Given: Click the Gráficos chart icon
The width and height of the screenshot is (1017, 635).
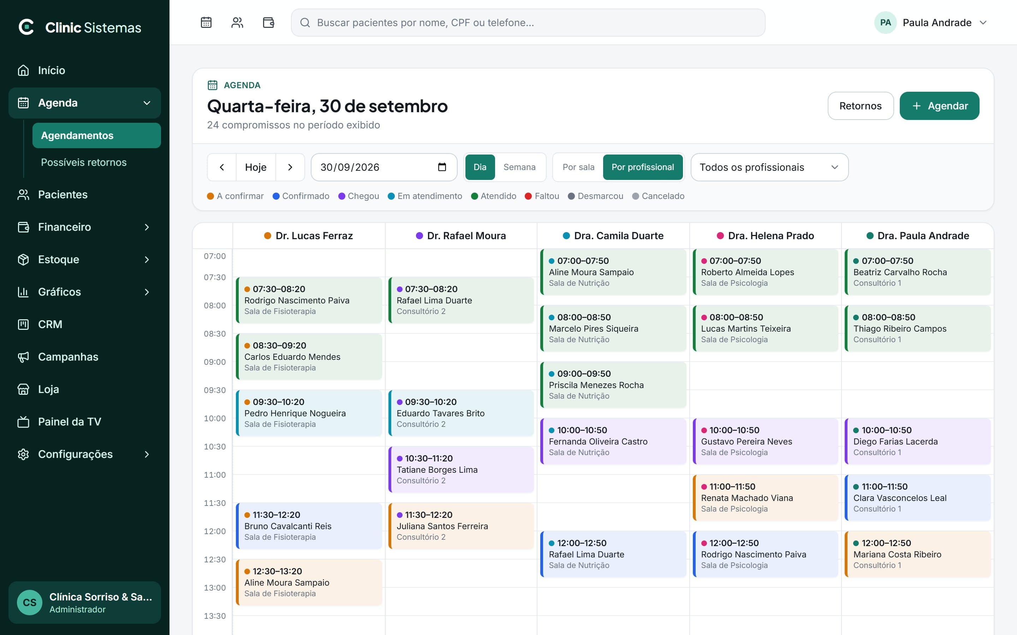Looking at the screenshot, I should point(24,292).
